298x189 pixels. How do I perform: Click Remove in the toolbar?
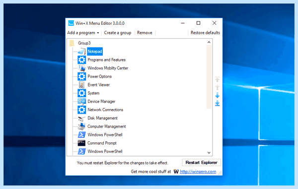click(145, 33)
